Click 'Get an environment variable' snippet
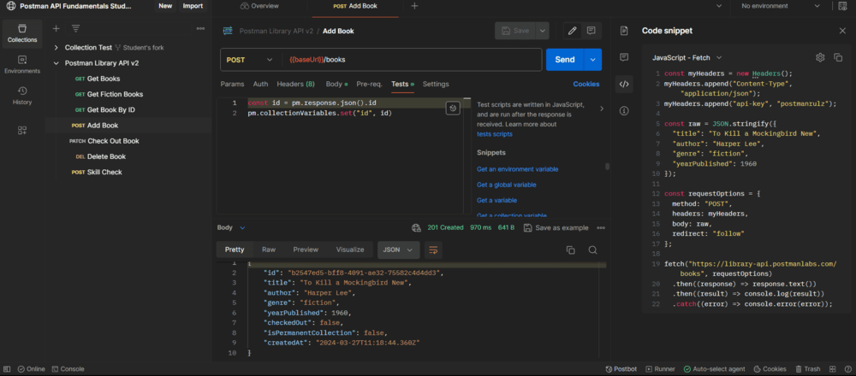Image resolution: width=856 pixels, height=376 pixels. 517,169
